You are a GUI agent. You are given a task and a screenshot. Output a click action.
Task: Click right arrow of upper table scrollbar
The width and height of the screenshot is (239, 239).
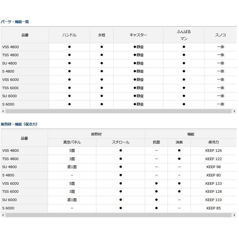click(x=234, y=111)
